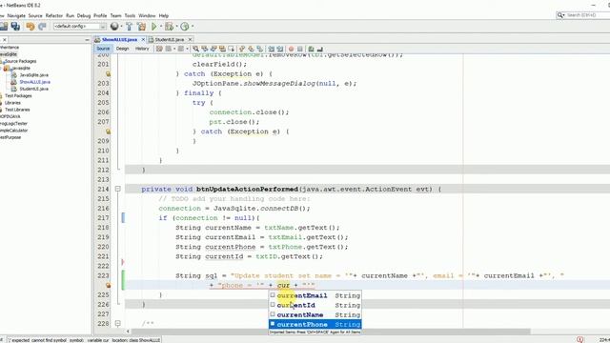Switch to the History view tab
Viewport: 610px width, 343px height.
(142, 49)
